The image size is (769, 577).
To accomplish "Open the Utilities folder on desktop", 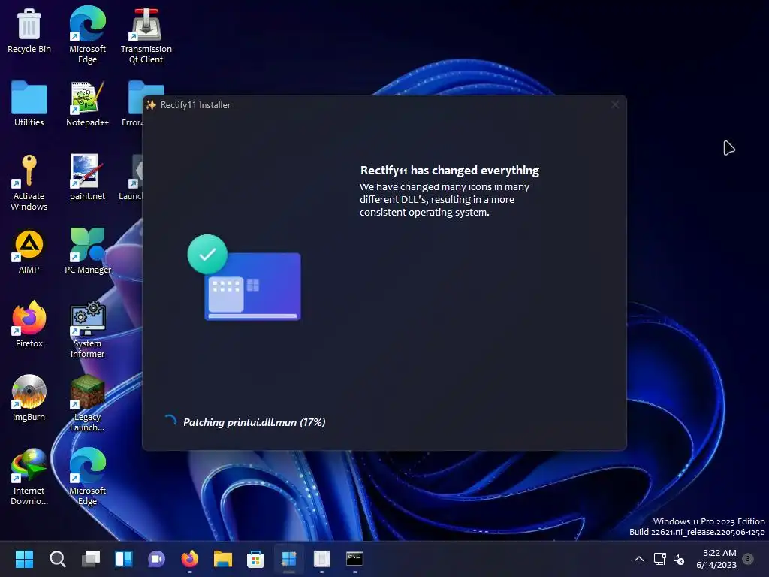I will point(29,104).
